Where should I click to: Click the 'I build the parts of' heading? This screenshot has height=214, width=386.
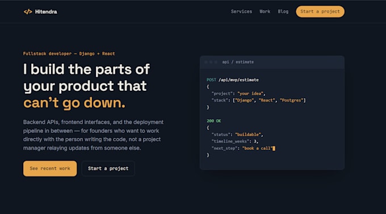tap(86, 69)
